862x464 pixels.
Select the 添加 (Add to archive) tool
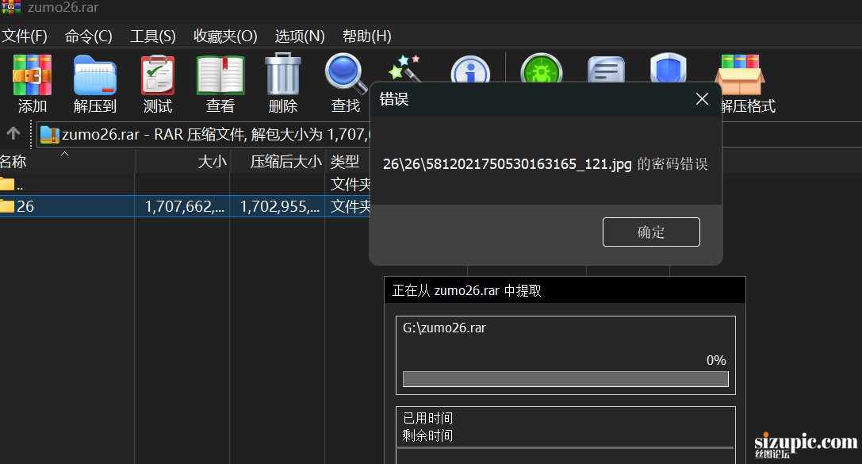click(x=32, y=79)
